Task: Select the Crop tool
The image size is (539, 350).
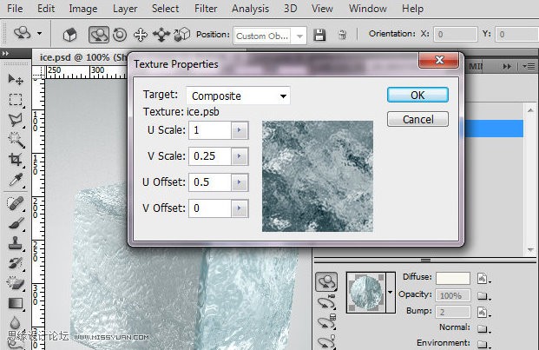Action: [15, 160]
